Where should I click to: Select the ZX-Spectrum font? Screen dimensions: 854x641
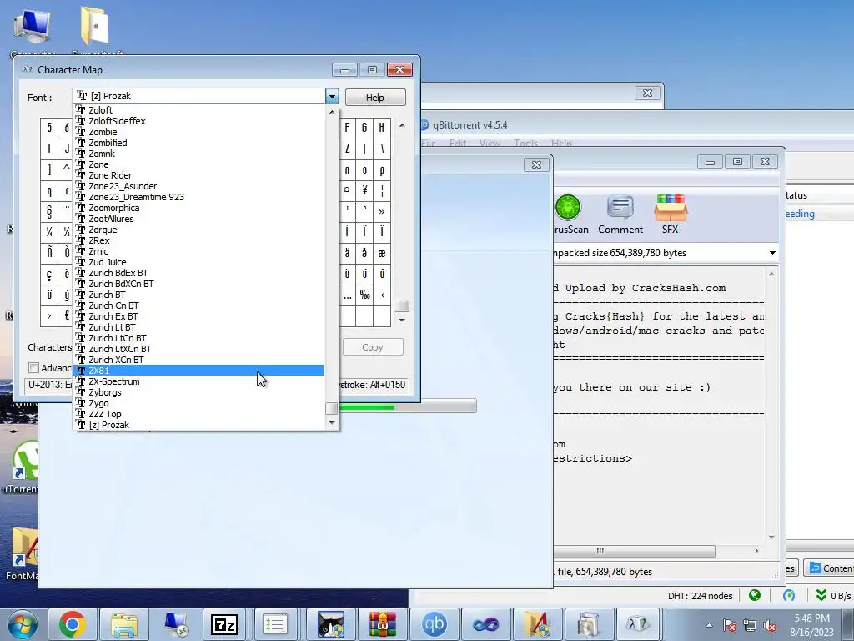tap(198, 381)
